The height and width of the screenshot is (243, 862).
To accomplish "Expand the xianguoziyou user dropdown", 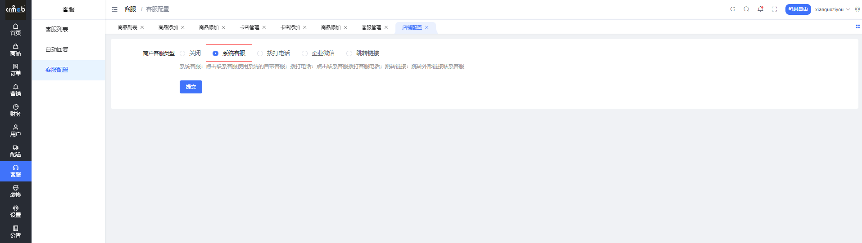I will [832, 9].
